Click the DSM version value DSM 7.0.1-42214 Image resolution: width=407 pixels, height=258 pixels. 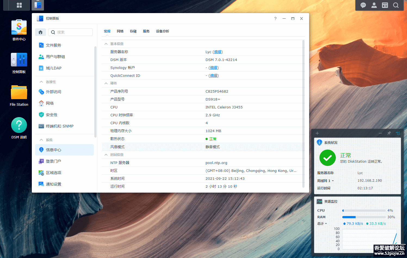pyautogui.click(x=221, y=60)
